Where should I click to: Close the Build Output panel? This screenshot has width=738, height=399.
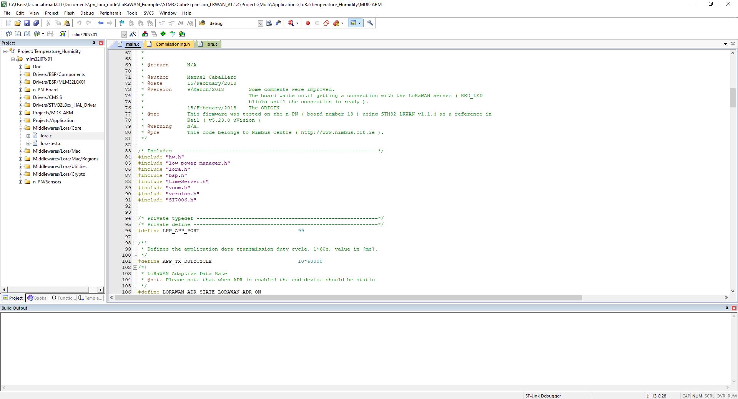pyautogui.click(x=734, y=308)
